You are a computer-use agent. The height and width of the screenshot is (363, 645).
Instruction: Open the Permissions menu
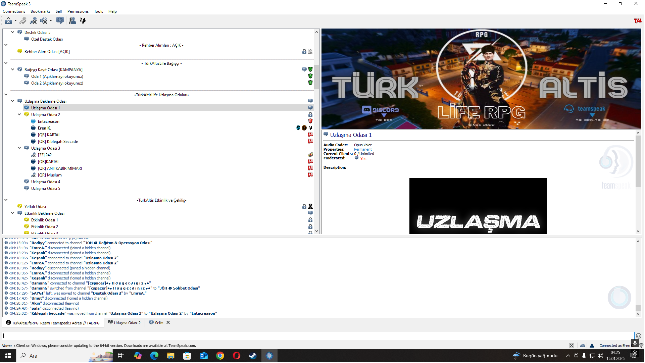tap(78, 11)
